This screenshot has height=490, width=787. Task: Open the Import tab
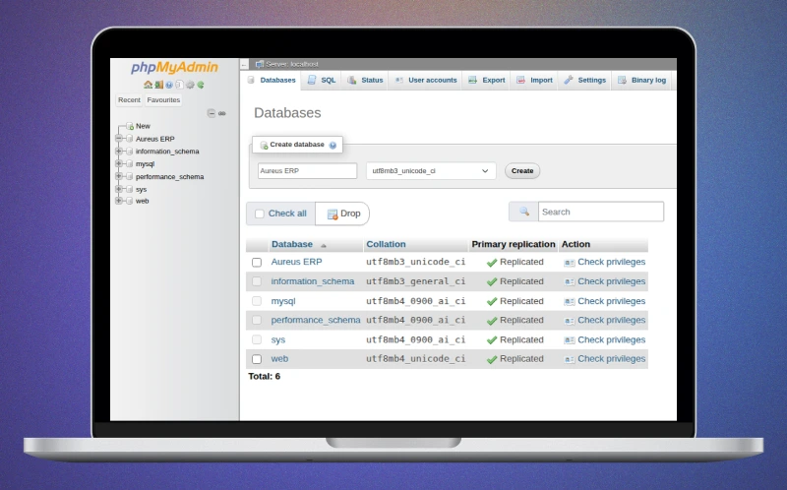tap(534, 81)
